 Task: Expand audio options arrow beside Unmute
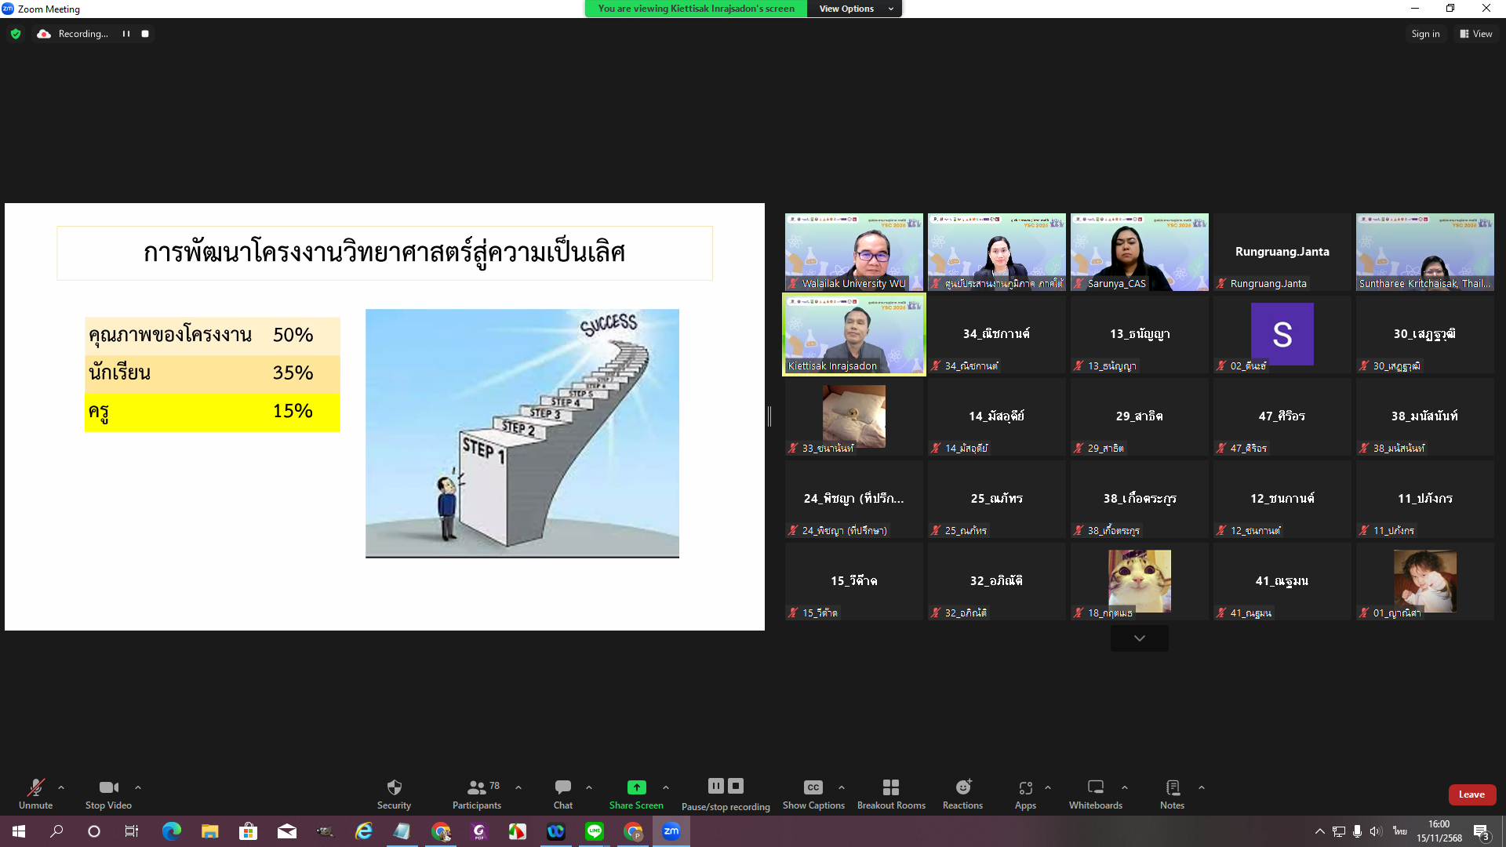point(61,787)
